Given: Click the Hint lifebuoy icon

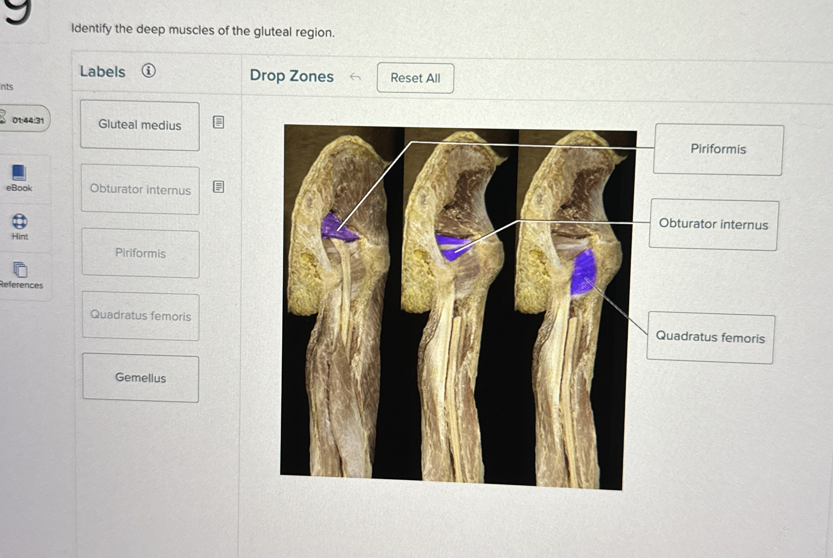Looking at the screenshot, I should pyautogui.click(x=19, y=221).
